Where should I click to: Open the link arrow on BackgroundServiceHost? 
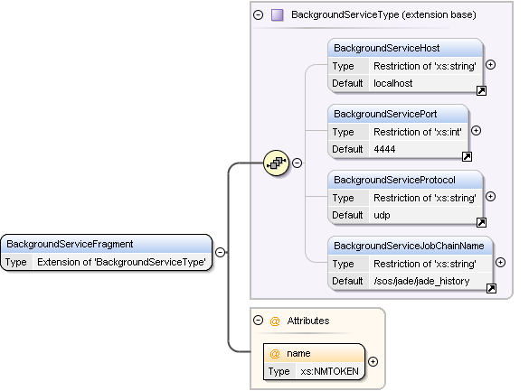click(481, 90)
